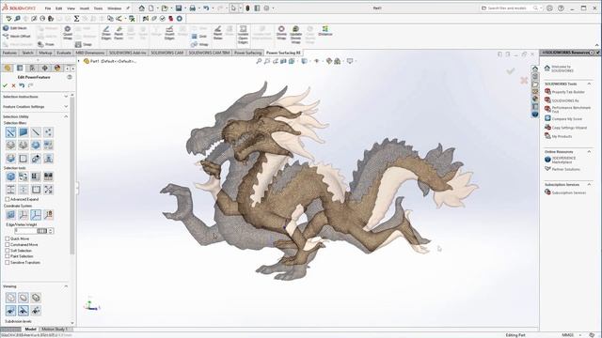The height and width of the screenshot is (338, 602).
Task: Click the vertex selection filter icon
Action: [x=48, y=132]
